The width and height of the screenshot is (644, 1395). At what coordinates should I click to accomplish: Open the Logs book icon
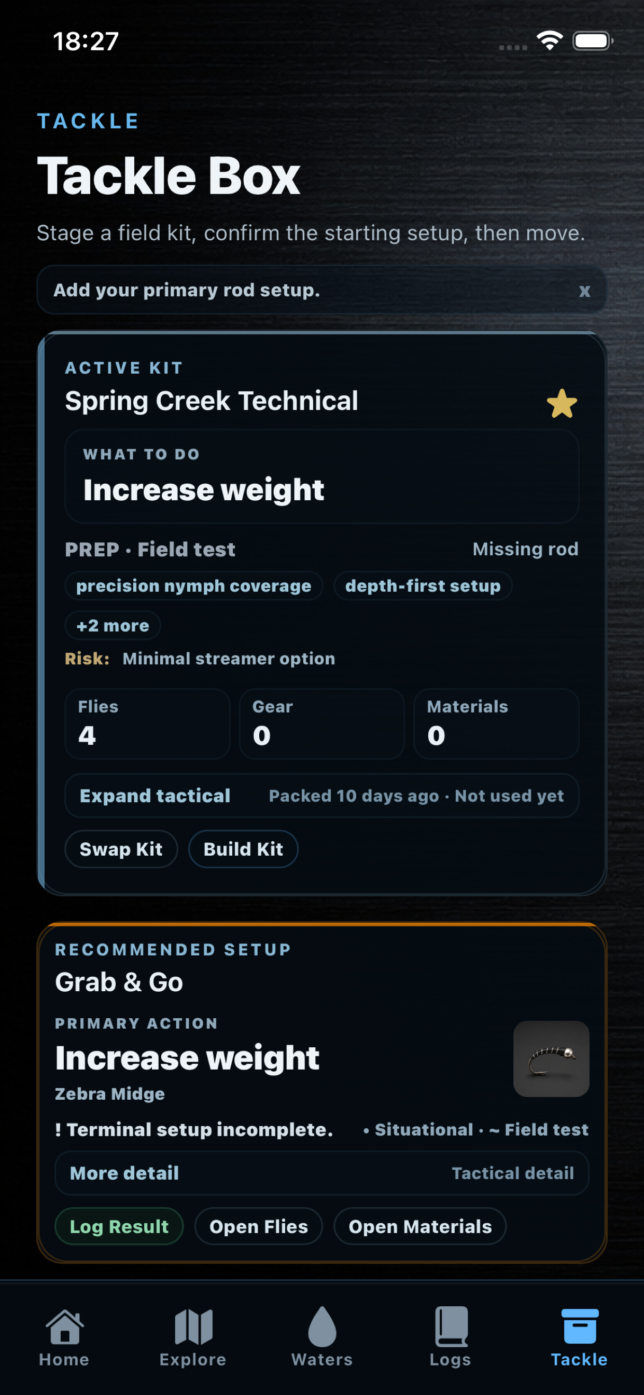coord(451,1327)
